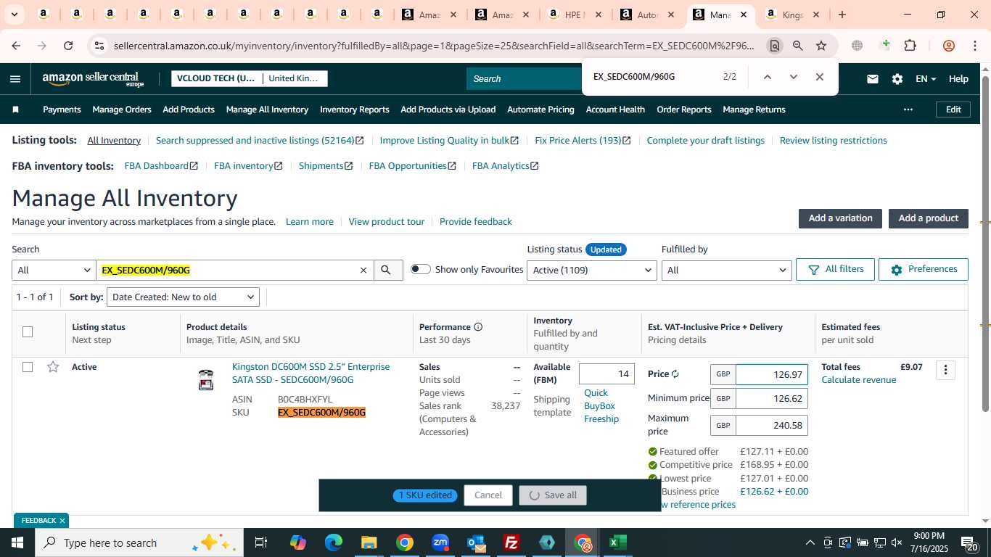Open Account Health menu item
The image size is (991, 557).
[x=615, y=110]
